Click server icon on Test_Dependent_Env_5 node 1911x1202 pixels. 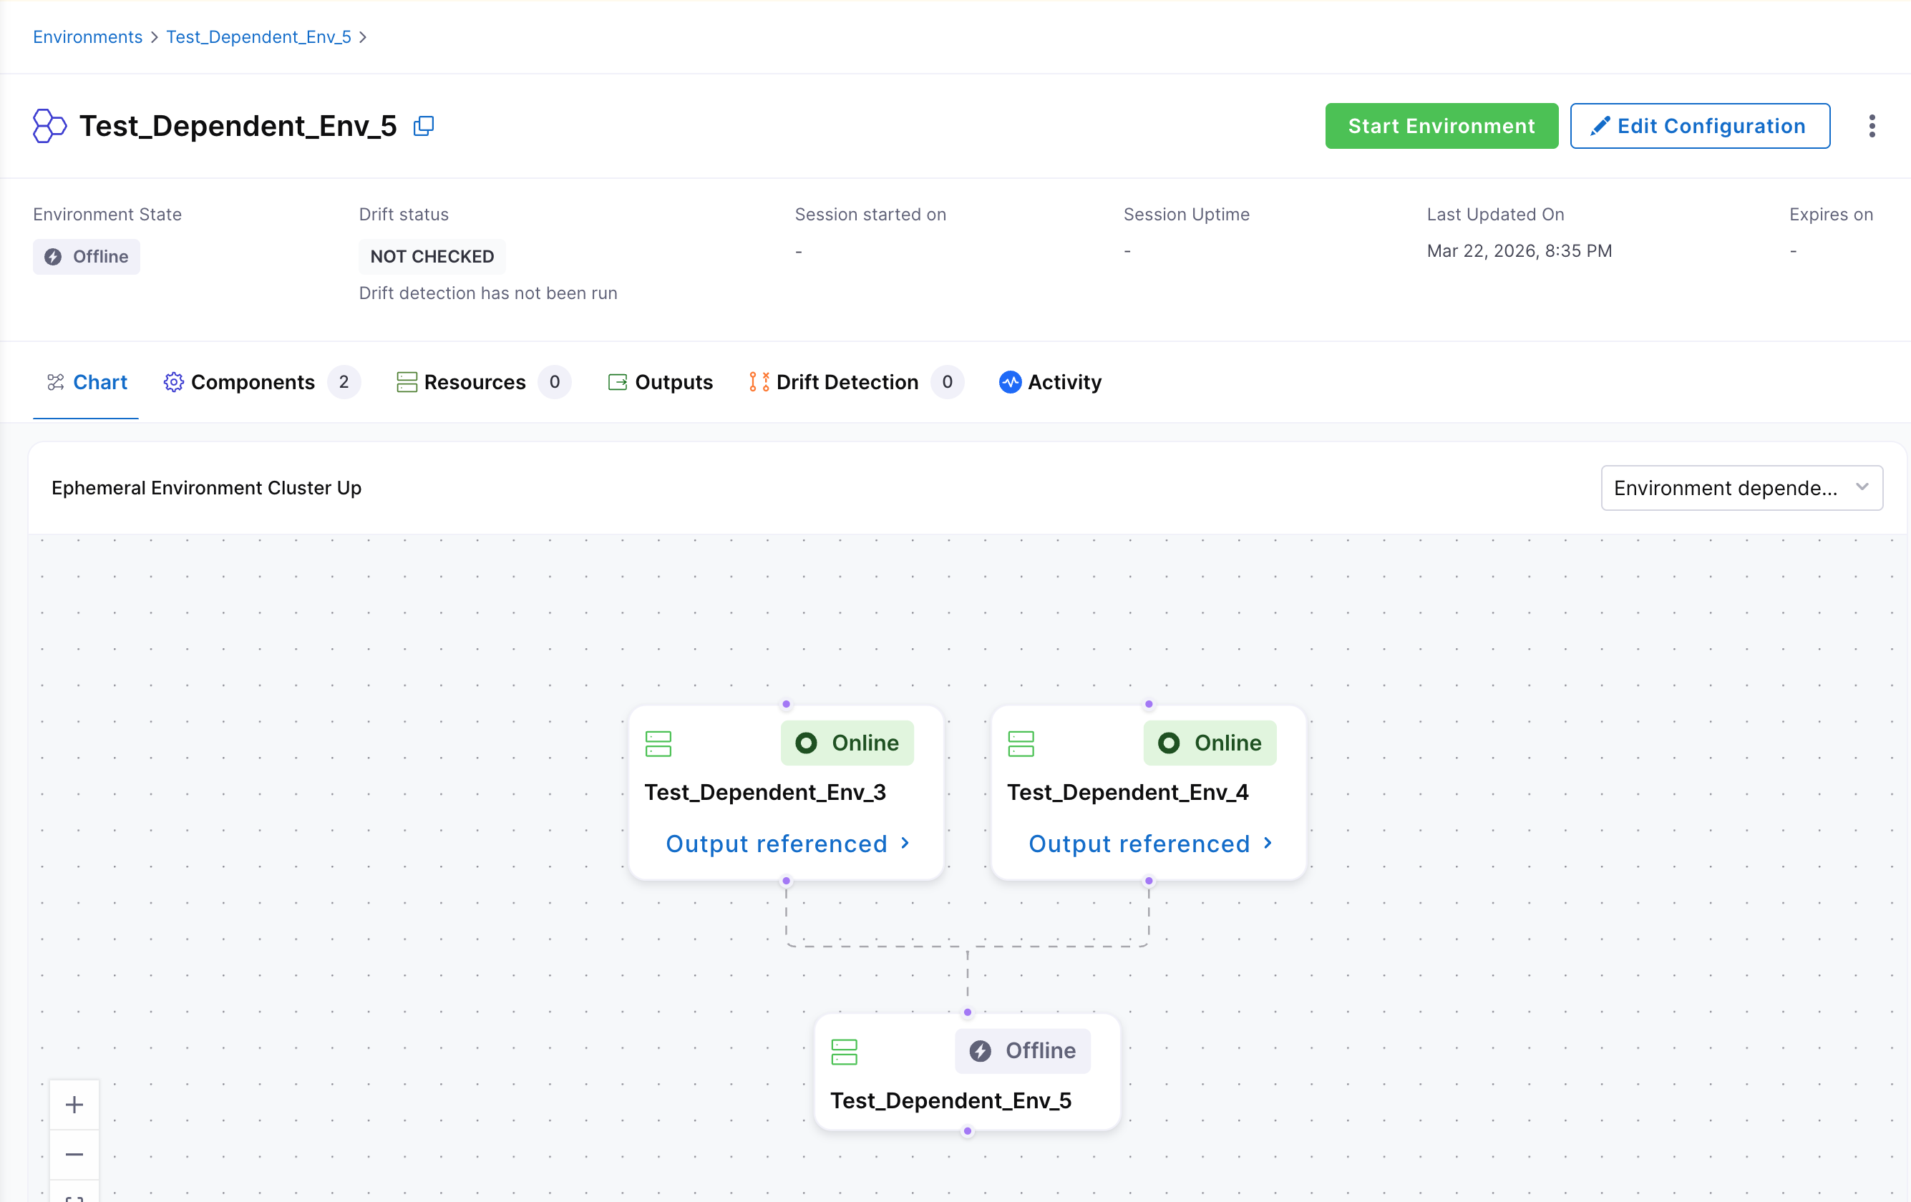[844, 1051]
